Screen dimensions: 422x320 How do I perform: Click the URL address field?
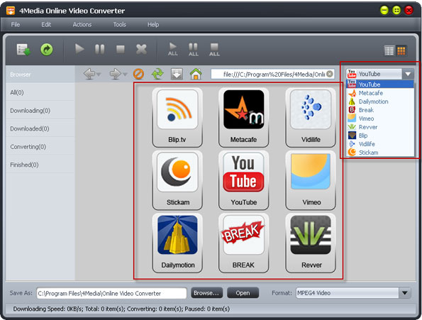pos(272,74)
